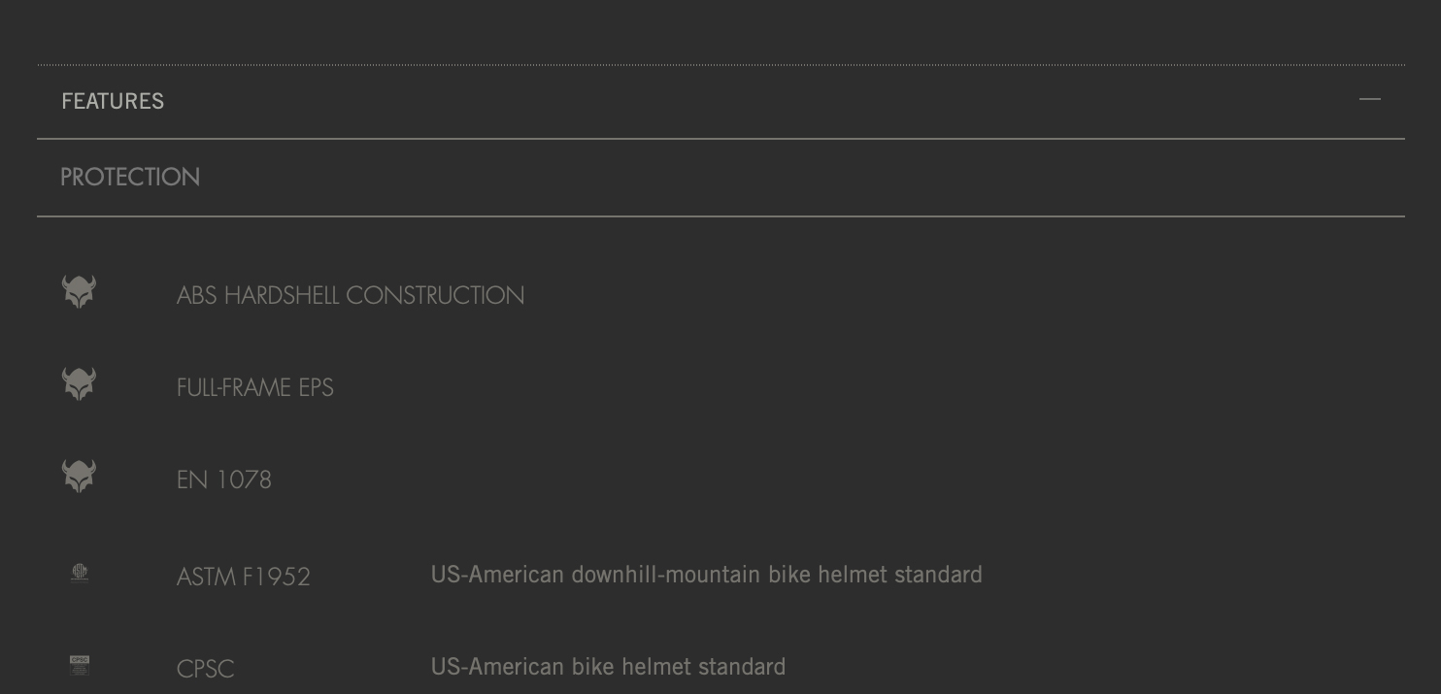Image resolution: width=1441 pixels, height=694 pixels.
Task: Click the divider line below FEATURES row
Action: click(x=720, y=139)
